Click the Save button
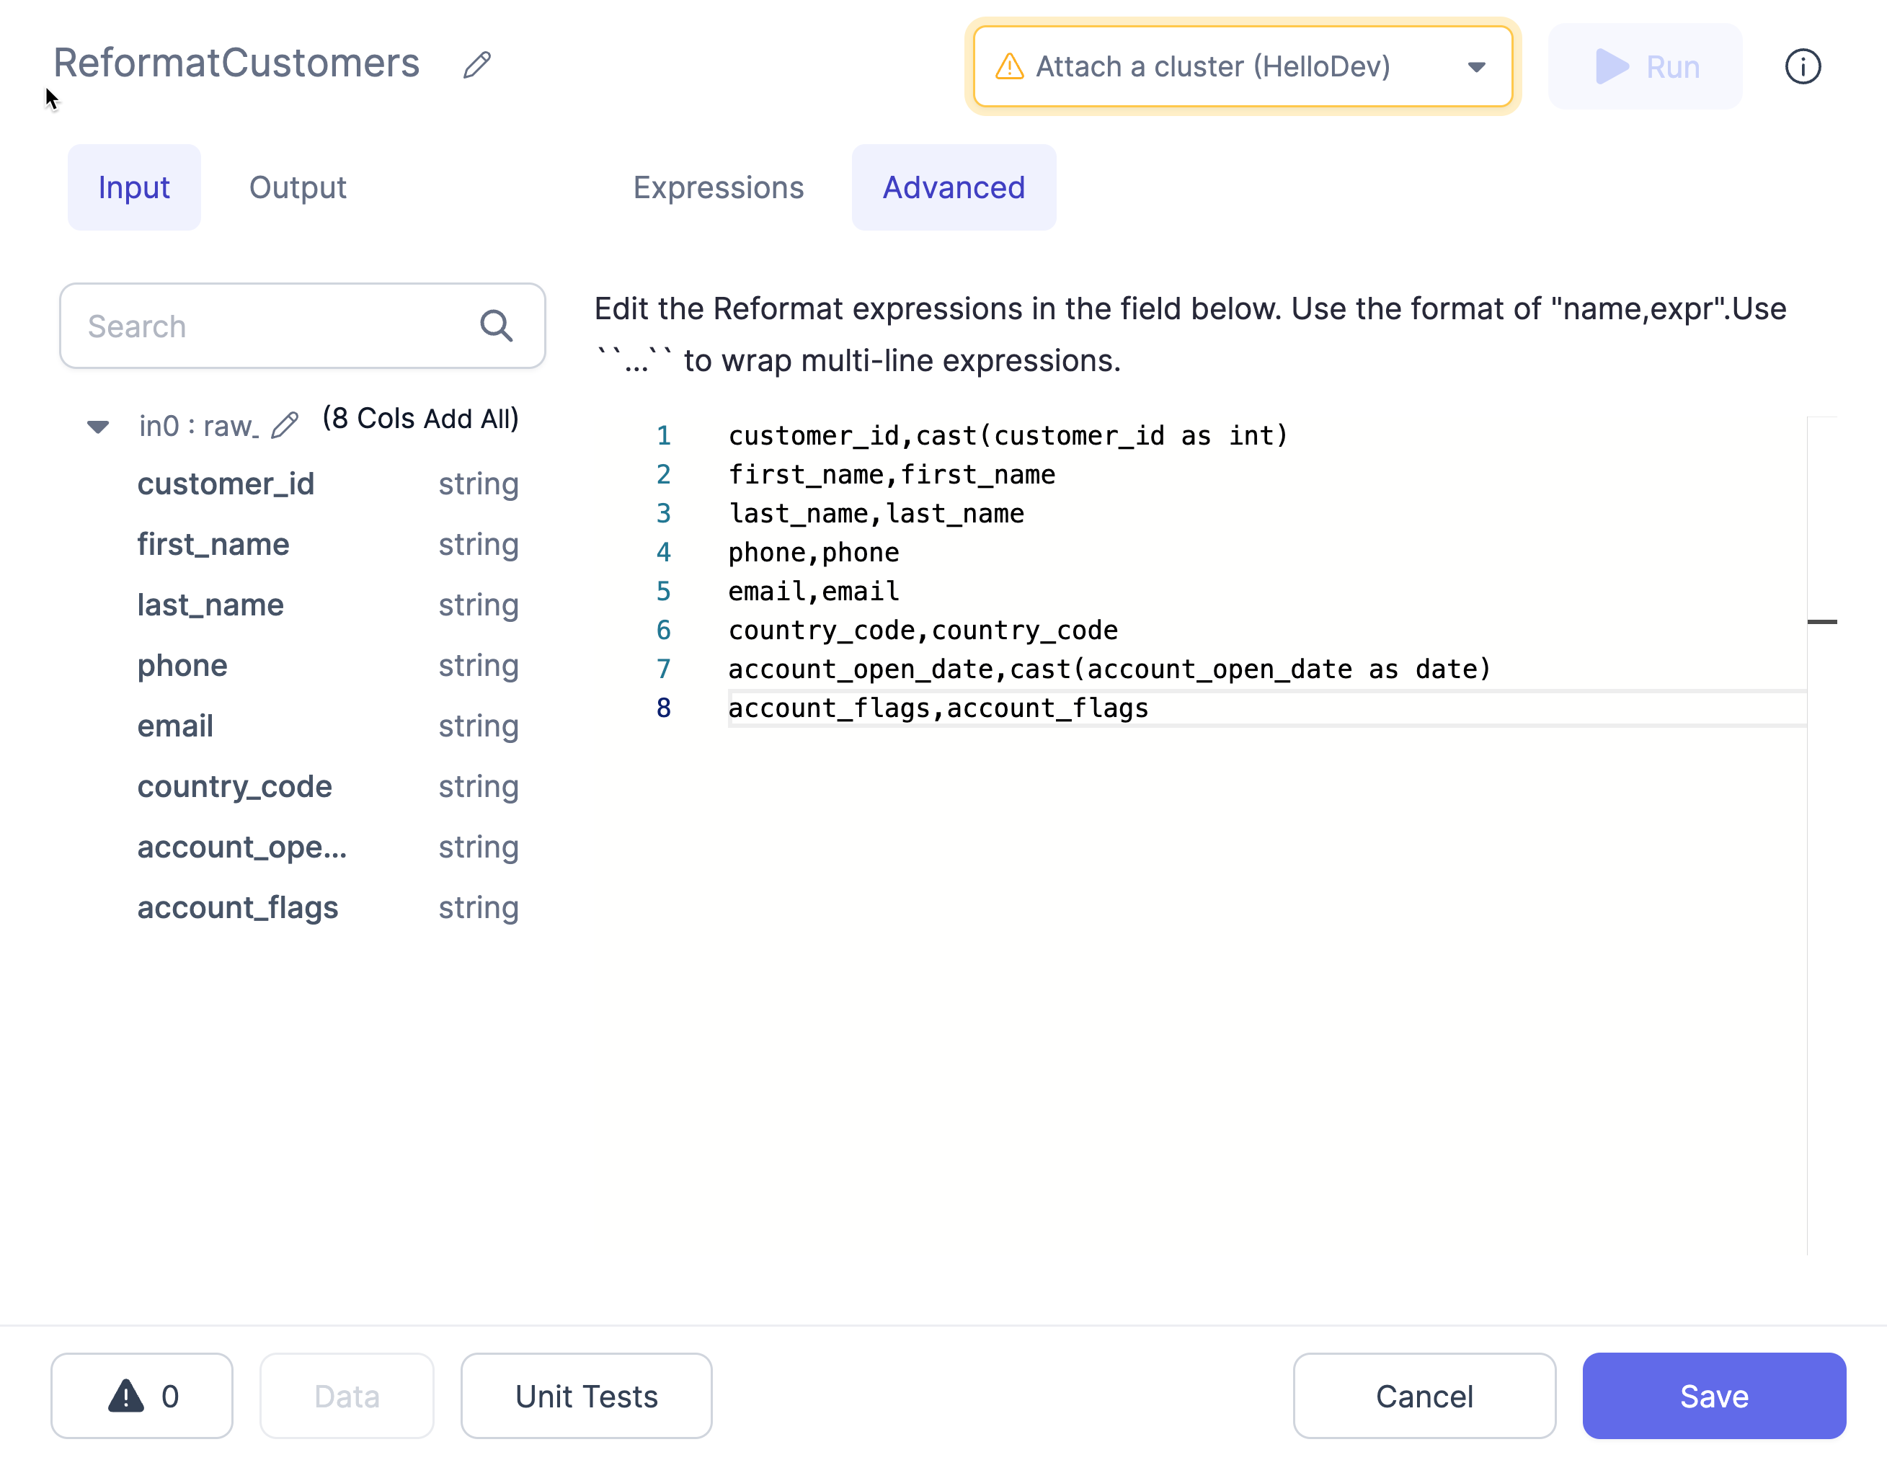The height and width of the screenshot is (1460, 1887). pos(1713,1395)
